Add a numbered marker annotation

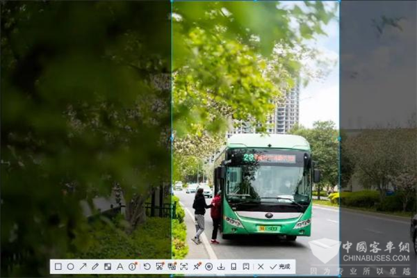[x=132, y=266]
